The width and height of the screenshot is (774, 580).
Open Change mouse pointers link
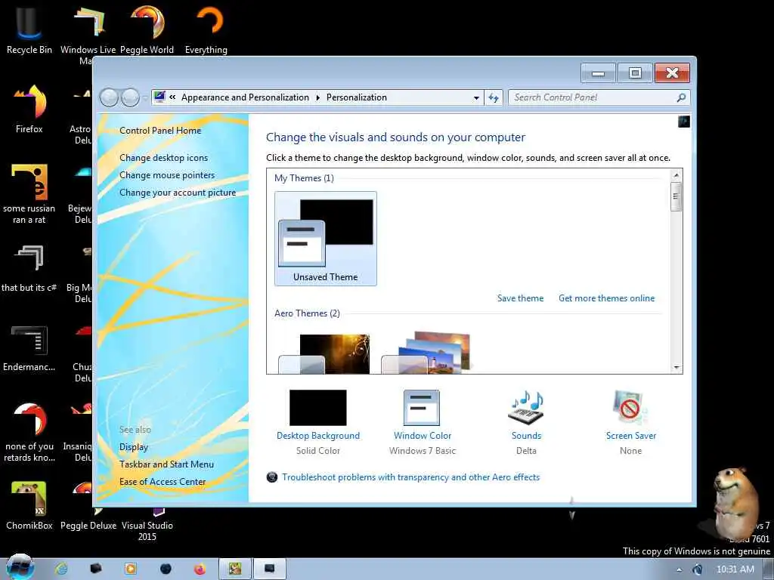pos(167,175)
